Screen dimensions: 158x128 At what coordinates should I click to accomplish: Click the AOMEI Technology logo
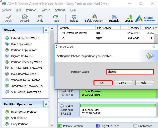(145, 18)
